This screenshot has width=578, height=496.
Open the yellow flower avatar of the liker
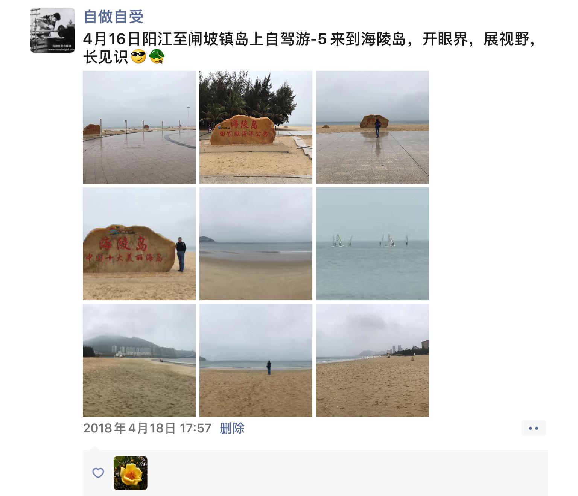[x=131, y=473]
